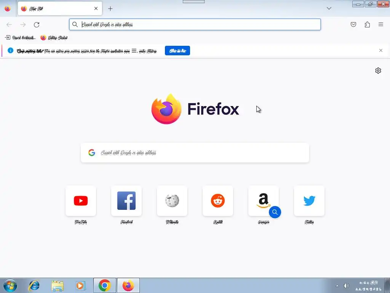
Task: Restore down the Firefox window
Action: [x=371, y=4]
